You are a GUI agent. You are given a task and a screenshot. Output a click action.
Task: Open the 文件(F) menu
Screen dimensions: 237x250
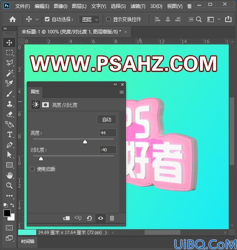coord(22,6)
